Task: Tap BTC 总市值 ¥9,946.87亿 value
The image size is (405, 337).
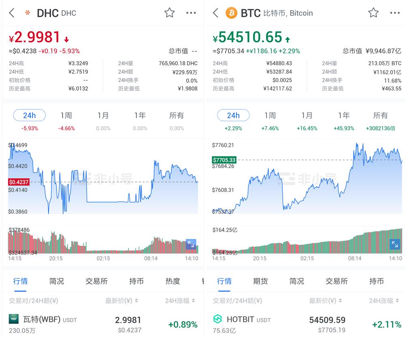Action: tap(383, 51)
